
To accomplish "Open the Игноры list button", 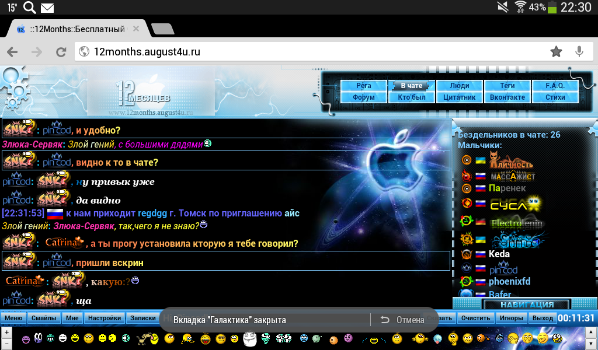I will (x=511, y=318).
